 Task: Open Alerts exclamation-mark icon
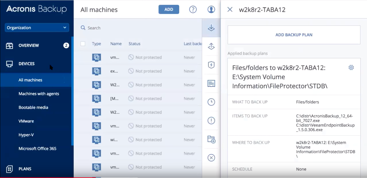211,121
